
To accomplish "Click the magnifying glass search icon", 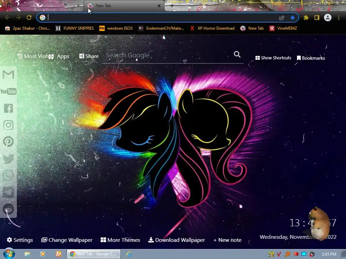I will 237,54.
